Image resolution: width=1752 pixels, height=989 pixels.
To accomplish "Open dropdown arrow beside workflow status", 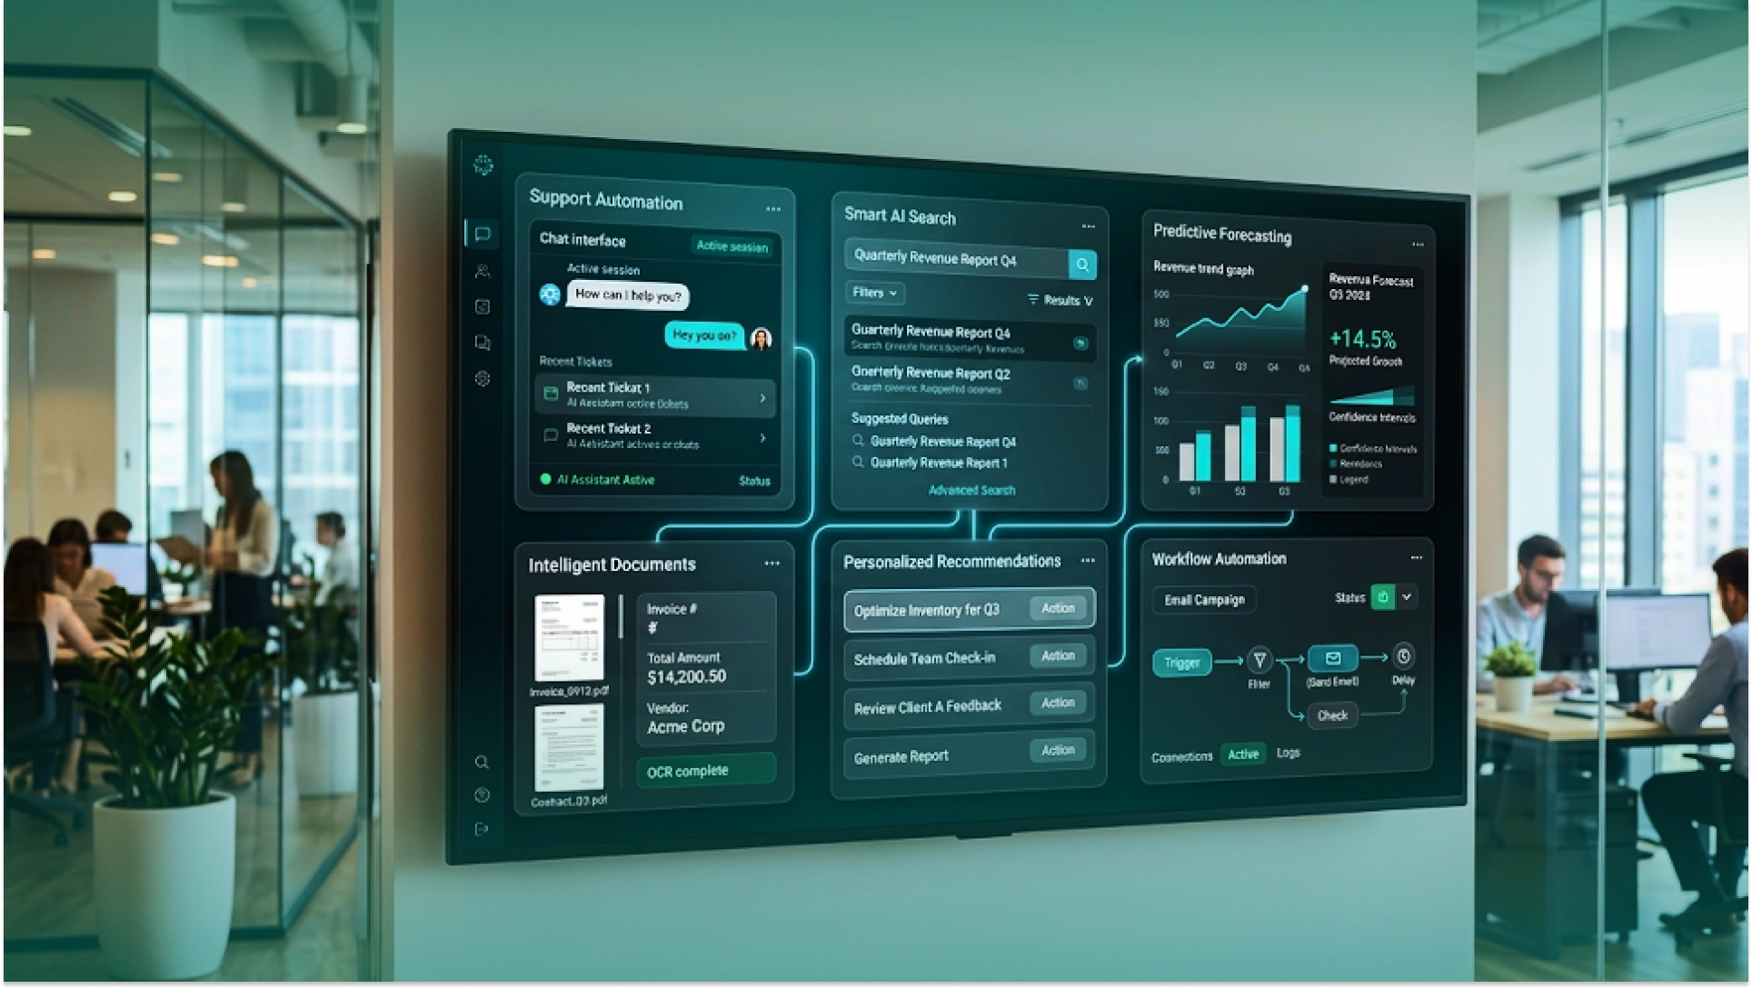I will click(1407, 597).
